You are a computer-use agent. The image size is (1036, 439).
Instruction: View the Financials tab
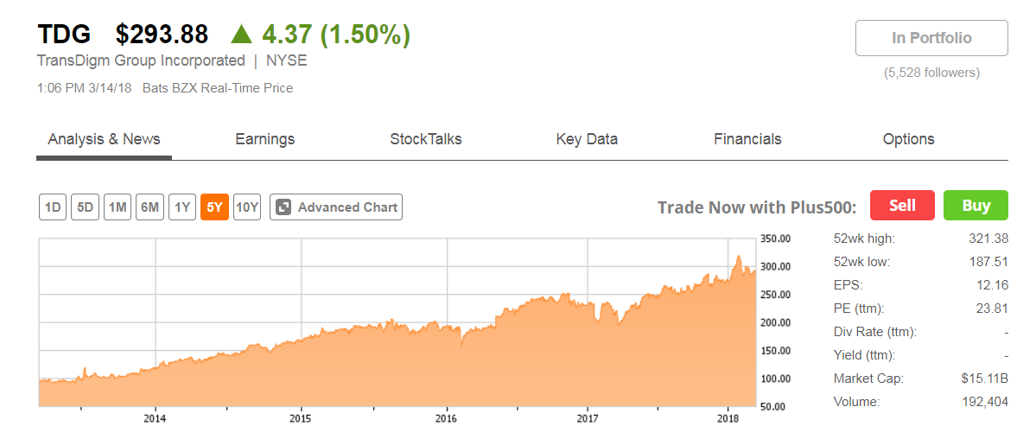point(747,139)
